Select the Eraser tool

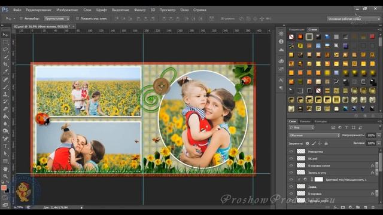coord(5,109)
